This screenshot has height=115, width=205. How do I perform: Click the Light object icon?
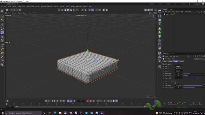[x=160, y=61]
